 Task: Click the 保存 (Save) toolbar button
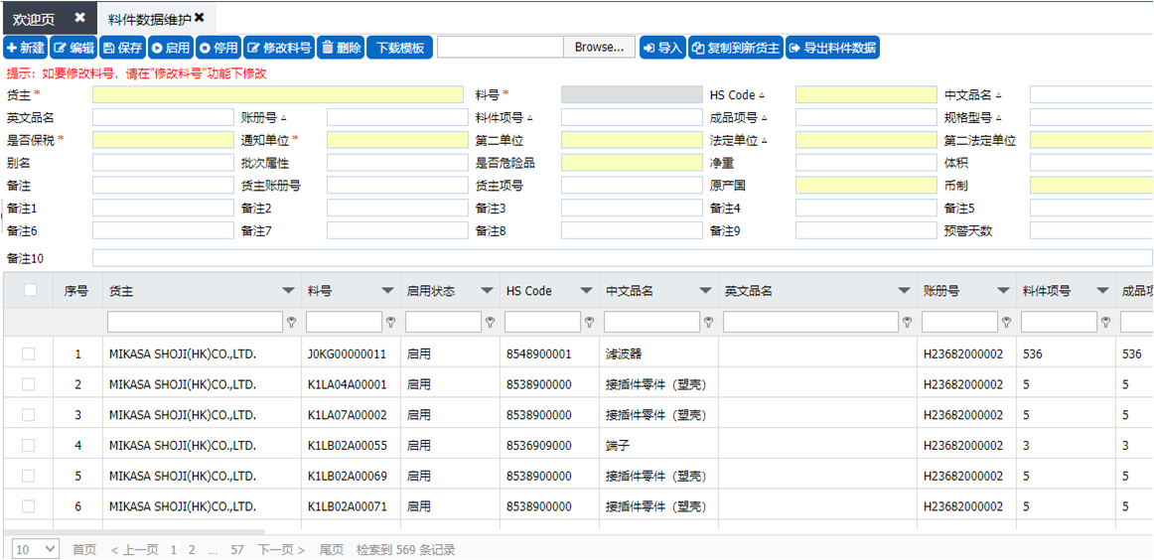pyautogui.click(x=123, y=48)
